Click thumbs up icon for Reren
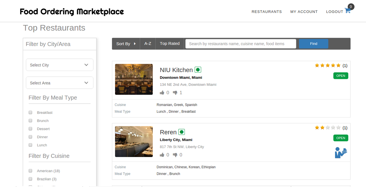The width and height of the screenshot is (366, 187). [162, 155]
